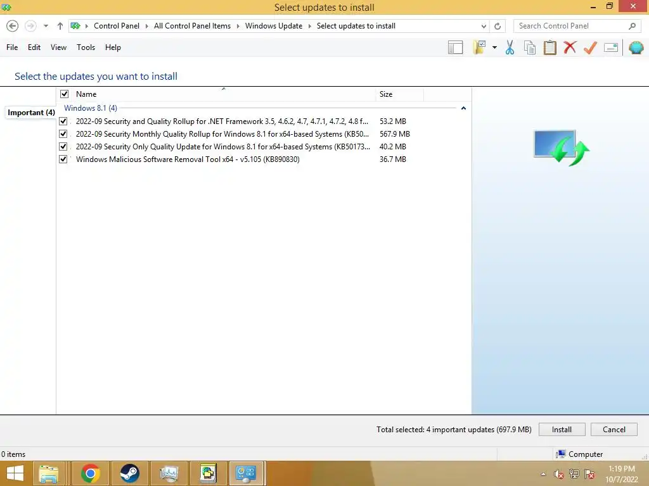Click the Back navigation arrow
This screenshot has height=486, width=649.
pos(13,26)
